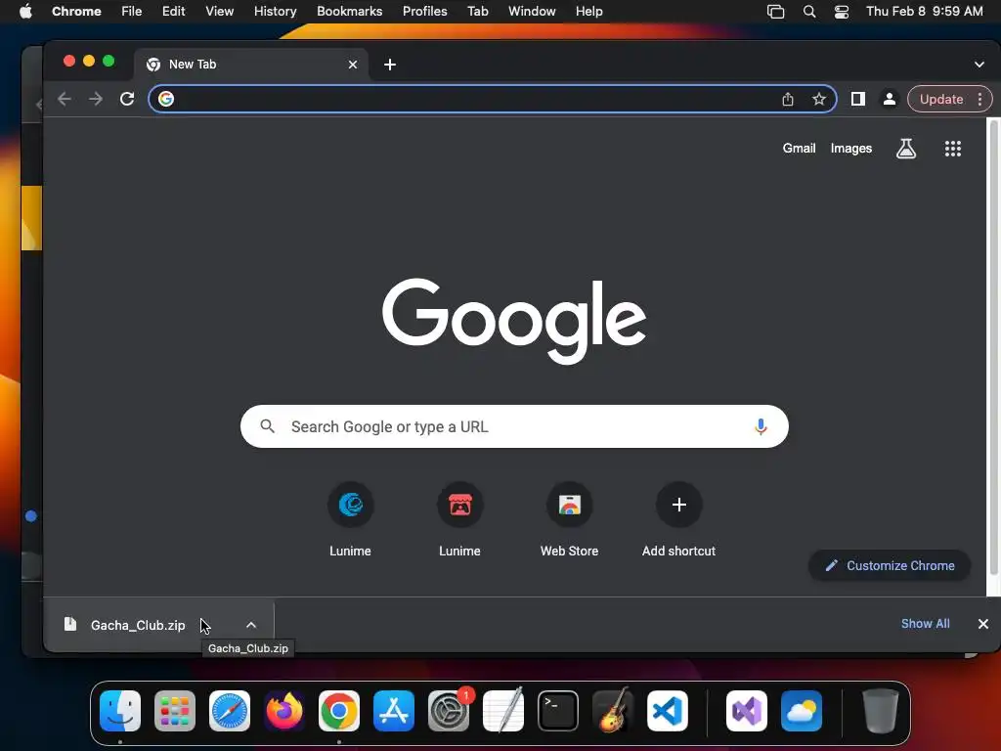The height and width of the screenshot is (751, 1001).
Task: Open the Tab menu
Action: [477, 12]
